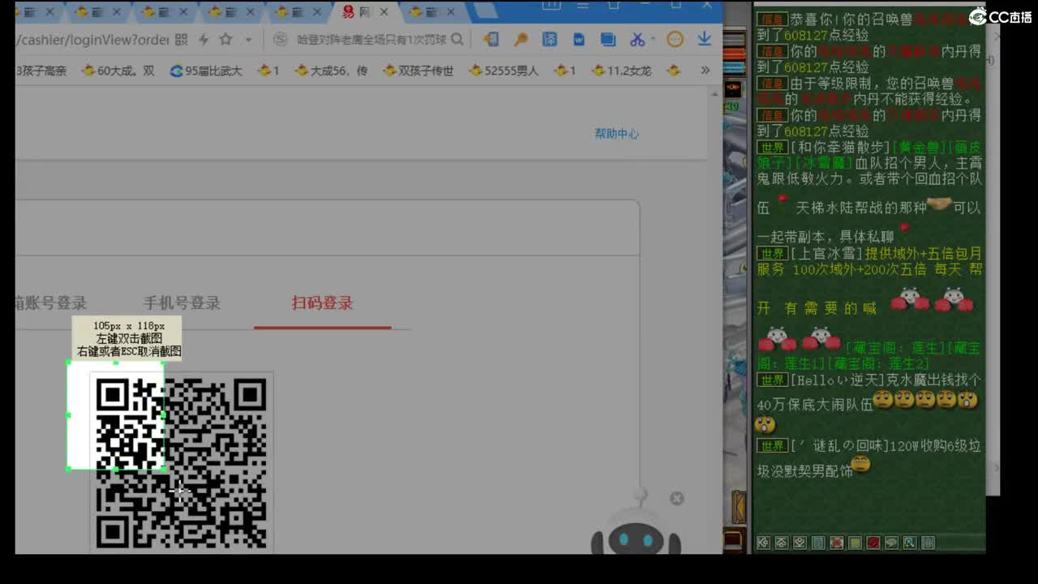
Task: Click player name [和你牵猫散步] in chat
Action: pos(840,148)
